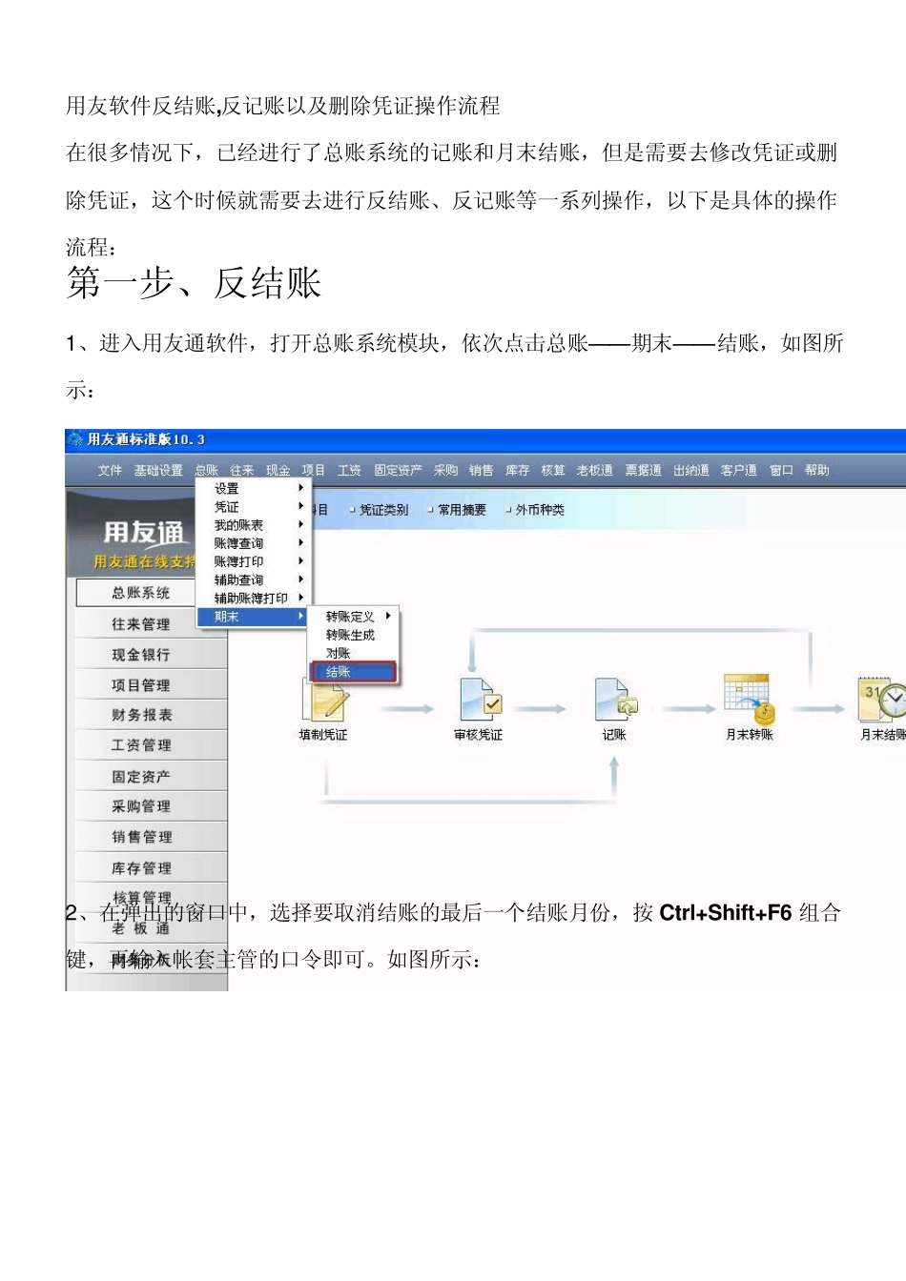Image resolution: width=906 pixels, height=1281 pixels.
Task: Expand the 账簿打印 submenu
Action: [252, 562]
